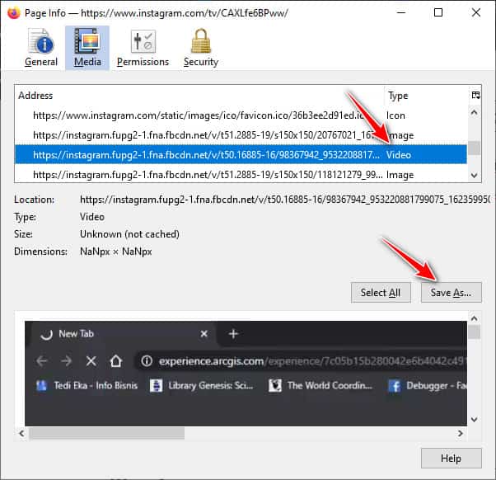Select the 118121279 Image row
The width and height of the screenshot is (496, 480).
pyautogui.click(x=241, y=175)
